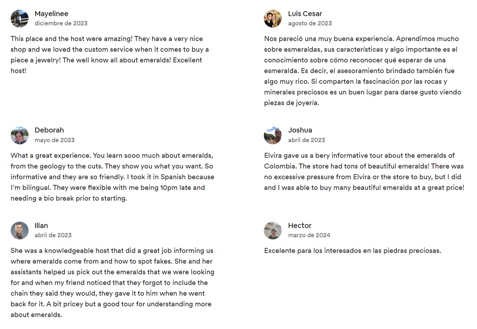477x329 pixels.
Task: Click Hector's review about 'piedras preciosas'
Action: [352, 251]
